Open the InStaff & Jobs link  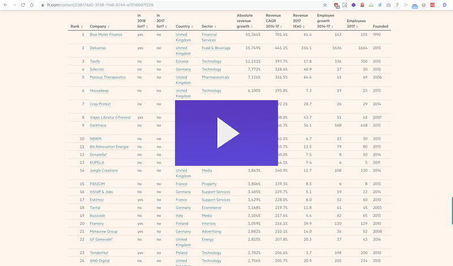tap(101, 192)
